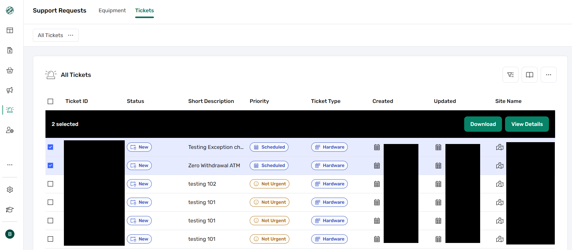Click Created calendar icon in Zero Withdrawal ATM row
The width and height of the screenshot is (572, 250).
377,165
